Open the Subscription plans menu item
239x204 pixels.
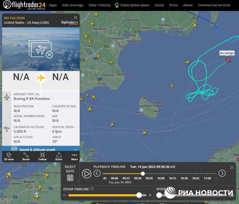pos(135,5)
